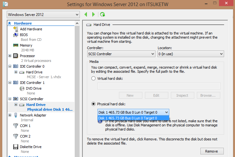Viewport: 235px width, 157px height.
Task: Click the tree scrollbar up arrow
Action: pyautogui.click(x=77, y=23)
